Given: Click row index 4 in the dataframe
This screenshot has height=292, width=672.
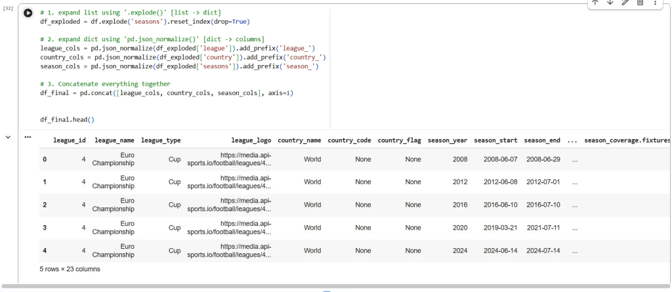Looking at the screenshot, I should [45, 251].
